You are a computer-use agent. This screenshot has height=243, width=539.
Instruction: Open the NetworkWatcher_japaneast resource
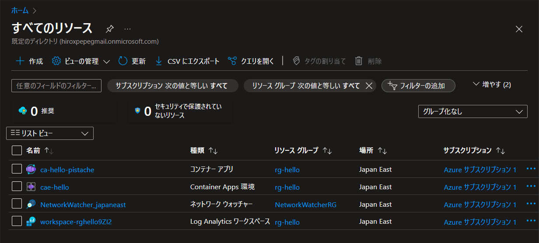(83, 205)
